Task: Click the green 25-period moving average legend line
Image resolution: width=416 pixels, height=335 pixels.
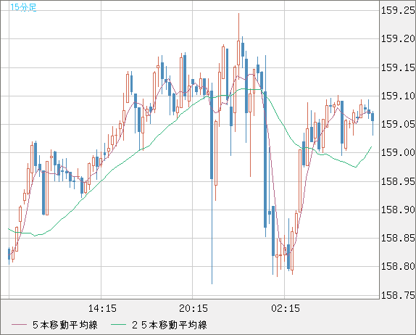Action: click(118, 325)
